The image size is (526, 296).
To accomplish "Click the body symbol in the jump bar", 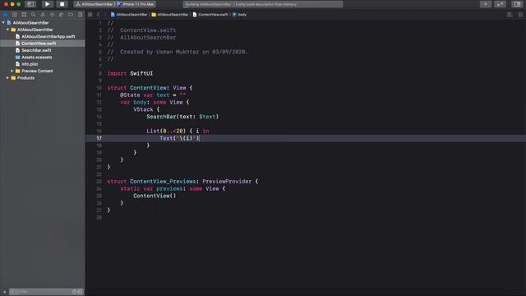I will pyautogui.click(x=239, y=15).
